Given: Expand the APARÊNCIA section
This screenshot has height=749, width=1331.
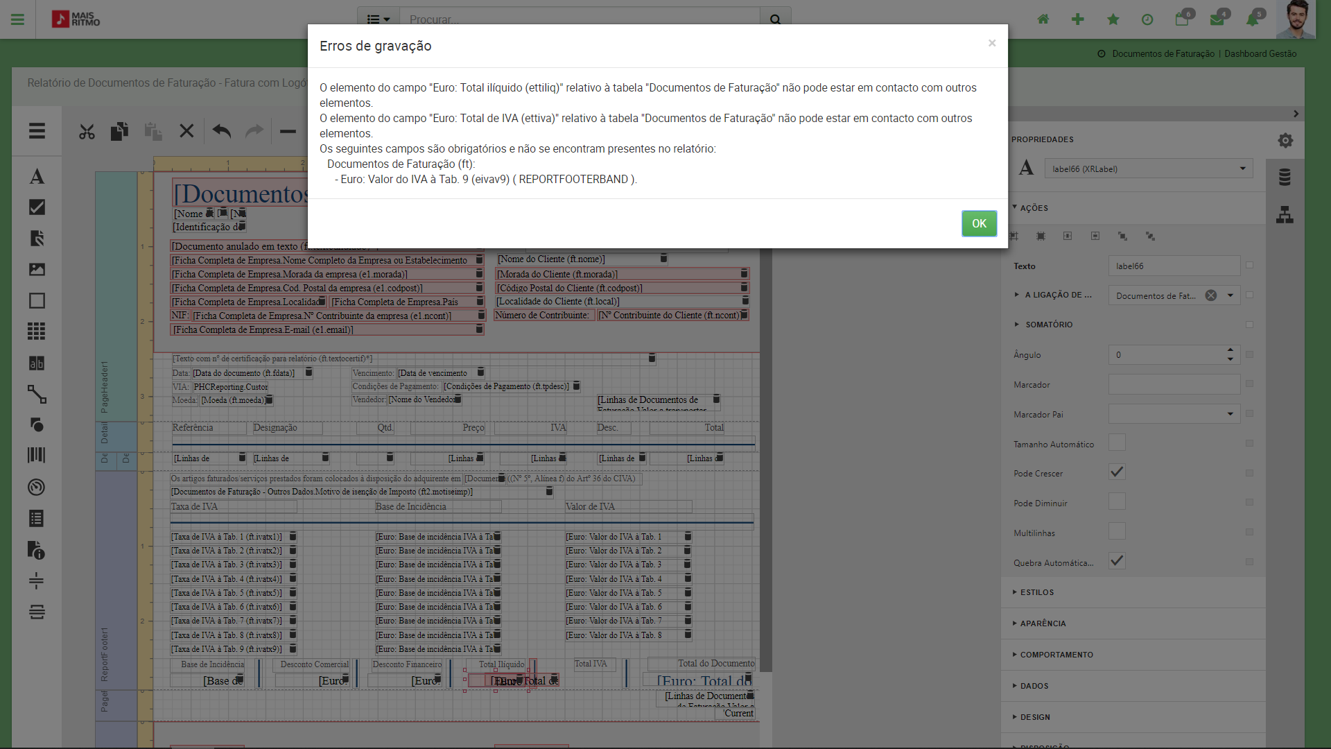Looking at the screenshot, I should pyautogui.click(x=1043, y=623).
